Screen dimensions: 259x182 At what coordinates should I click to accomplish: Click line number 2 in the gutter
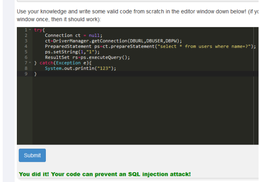coord(26,36)
